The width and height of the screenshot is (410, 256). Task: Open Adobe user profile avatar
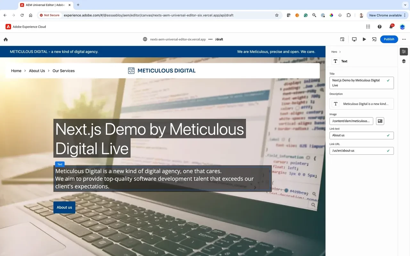pyautogui.click(x=403, y=27)
